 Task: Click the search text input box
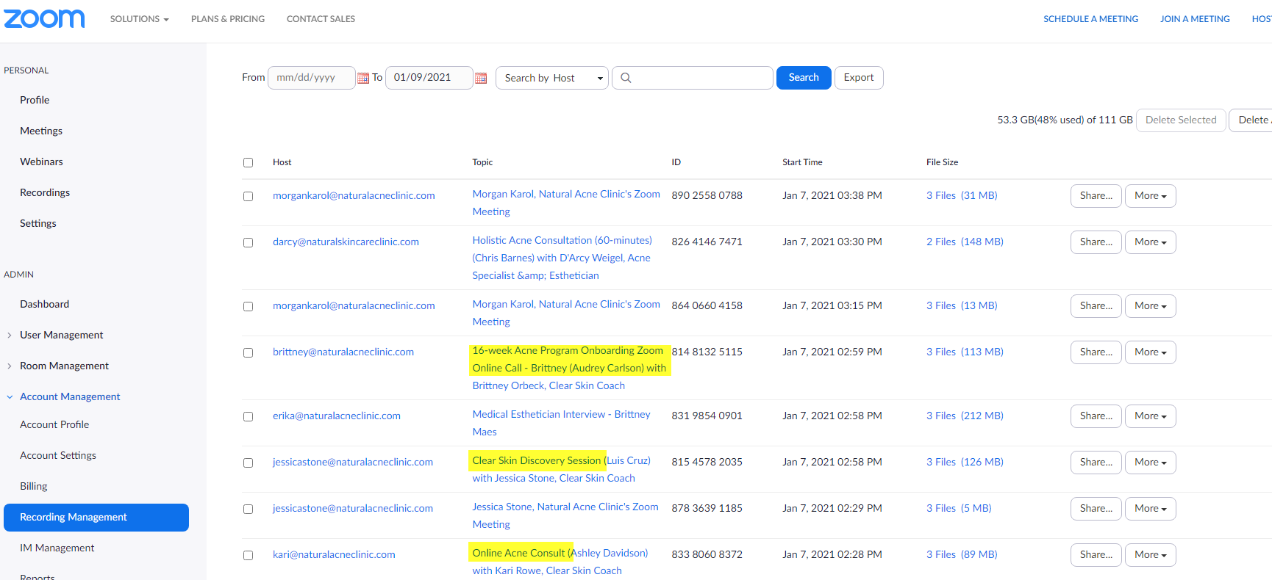tap(693, 78)
